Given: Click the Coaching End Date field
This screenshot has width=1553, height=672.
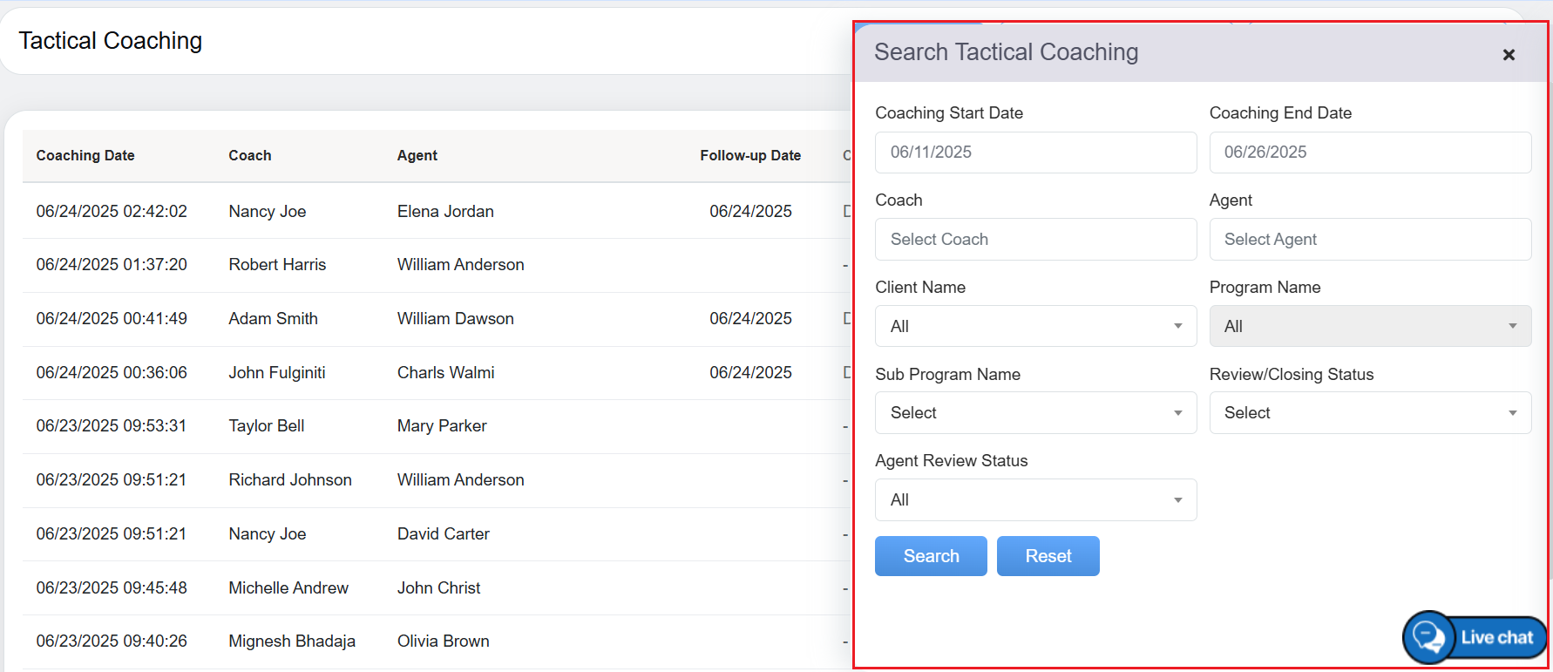Looking at the screenshot, I should click(1369, 153).
